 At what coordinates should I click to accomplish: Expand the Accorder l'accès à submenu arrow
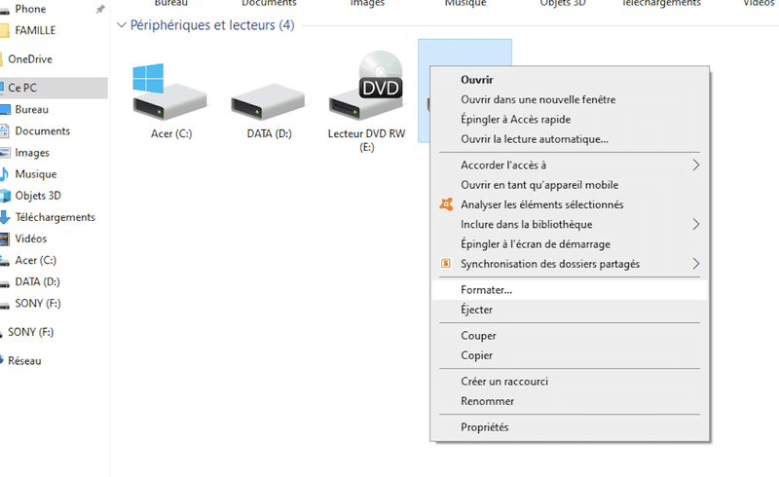695,165
